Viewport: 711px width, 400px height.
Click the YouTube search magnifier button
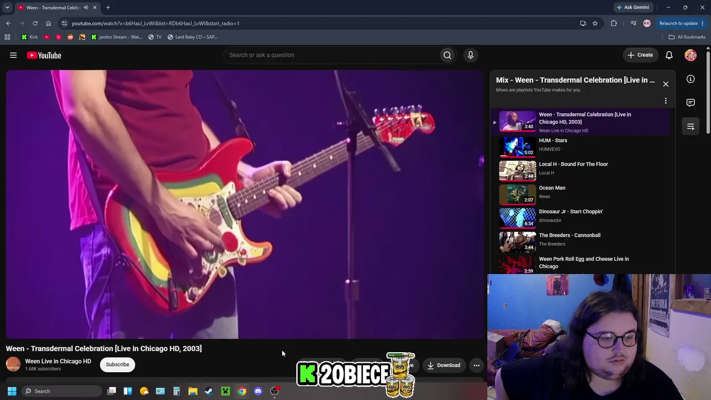(447, 55)
